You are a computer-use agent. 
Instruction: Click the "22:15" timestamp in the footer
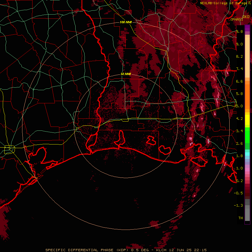pos(201,250)
